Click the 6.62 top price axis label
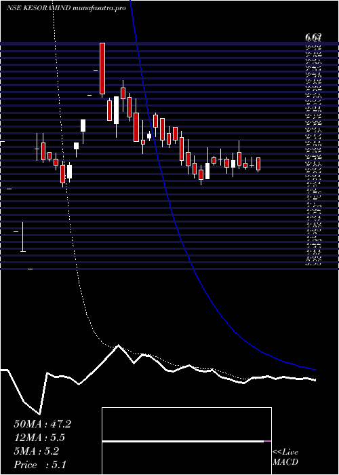339x475 pixels. [x=313, y=37]
